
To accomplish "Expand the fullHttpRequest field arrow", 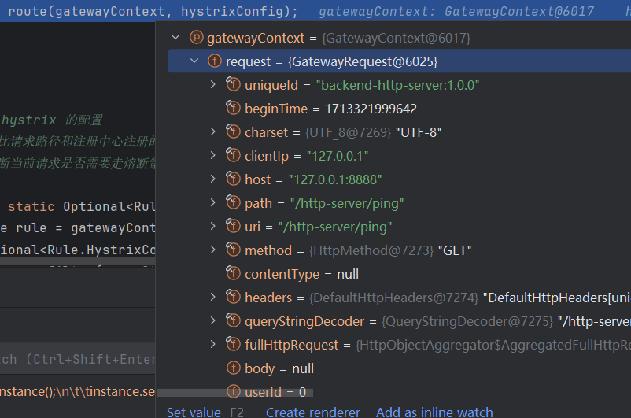I will click(x=212, y=345).
